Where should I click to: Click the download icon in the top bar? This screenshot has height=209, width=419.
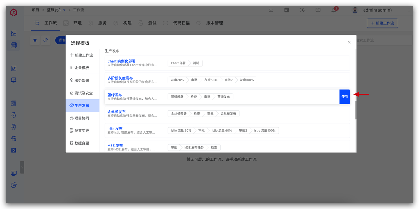[x=271, y=10]
